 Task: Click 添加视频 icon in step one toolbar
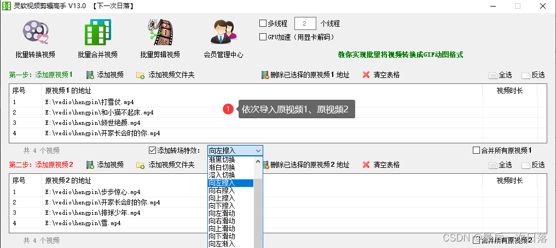[90, 75]
